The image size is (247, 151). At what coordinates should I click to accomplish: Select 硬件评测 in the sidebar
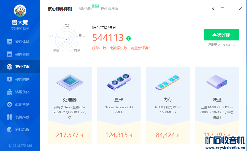click(20, 67)
